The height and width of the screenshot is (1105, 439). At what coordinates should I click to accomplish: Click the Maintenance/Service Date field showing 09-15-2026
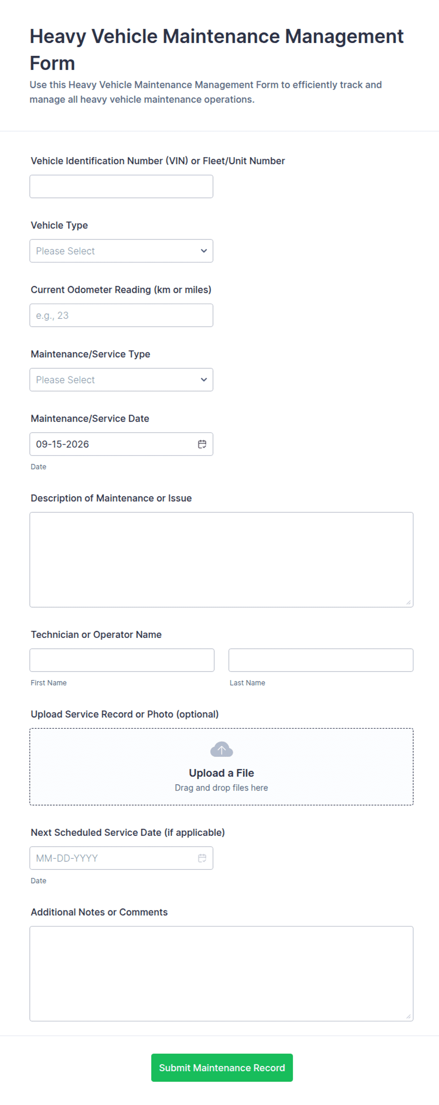(x=121, y=444)
